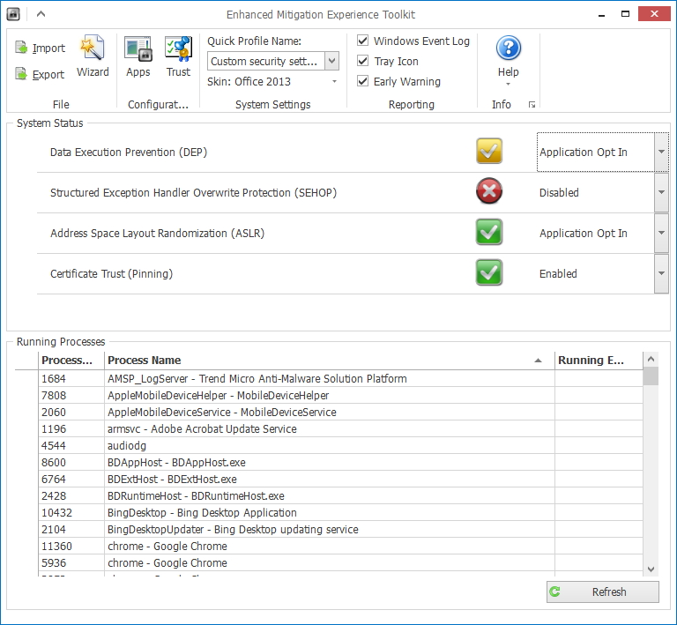Viewport: 677px width, 625px height.
Task: Click the process list scroll down arrow
Action: pyautogui.click(x=651, y=569)
